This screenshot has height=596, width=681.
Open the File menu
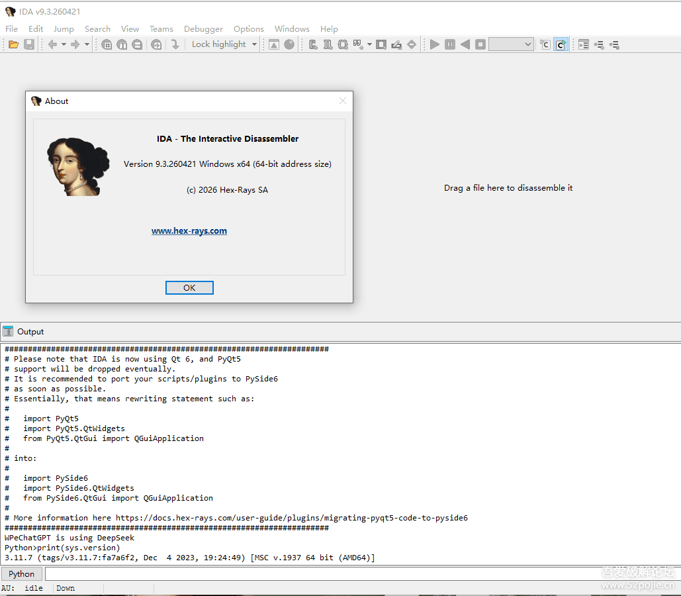[11, 28]
